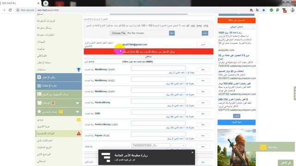
Task: Click the gift icon with red 0 counter
Action: pos(39,103)
